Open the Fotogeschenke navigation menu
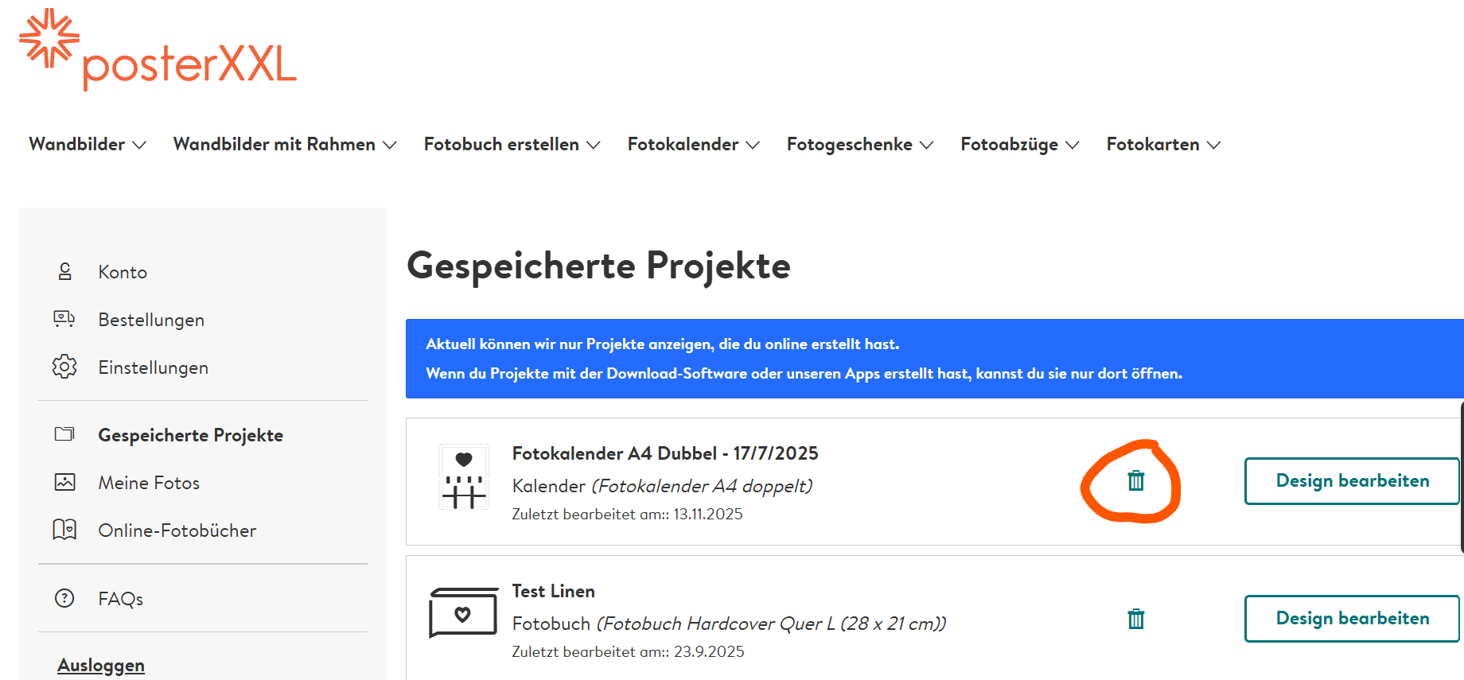Image resolution: width=1464 pixels, height=680 pixels. pyautogui.click(x=859, y=145)
